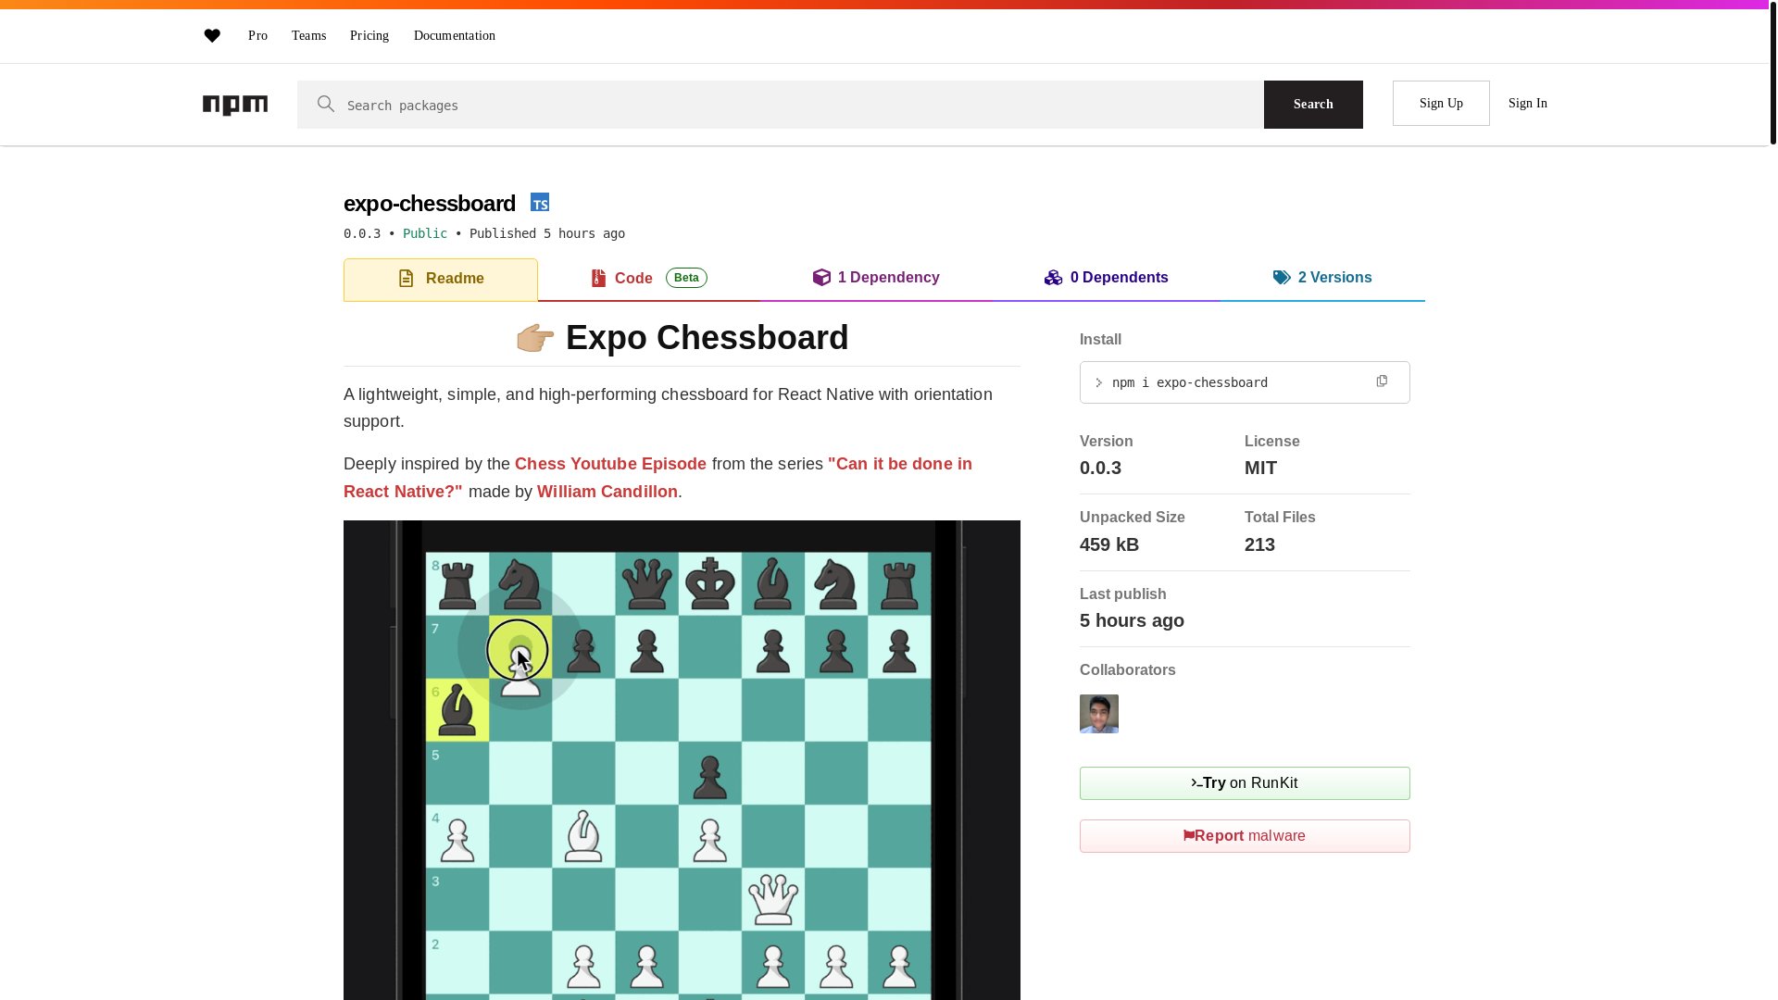Viewport: 1778px width, 1000px height.
Task: Open the Teams menu item
Action: (308, 36)
